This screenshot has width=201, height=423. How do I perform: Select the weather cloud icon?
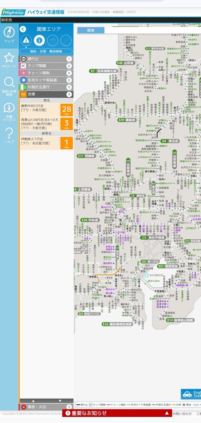coord(53,41)
